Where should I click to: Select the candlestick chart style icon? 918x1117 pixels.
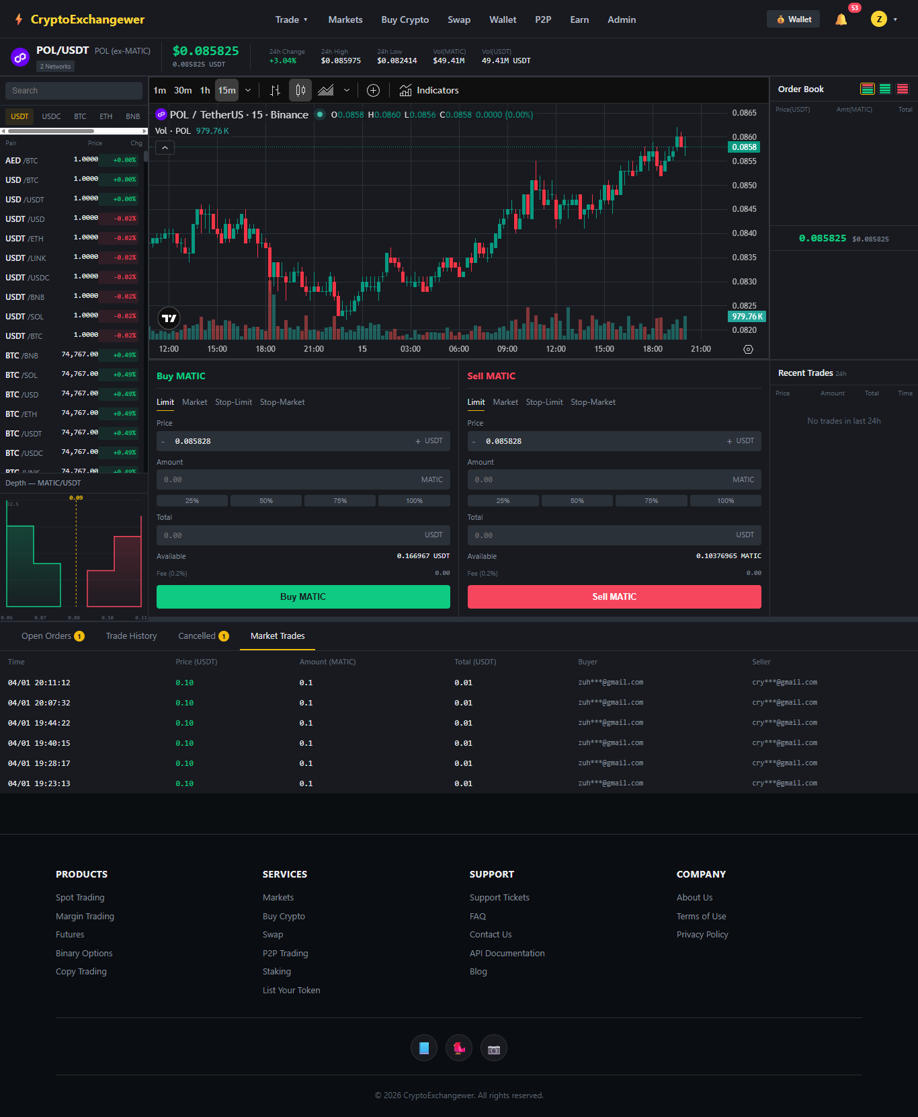300,90
